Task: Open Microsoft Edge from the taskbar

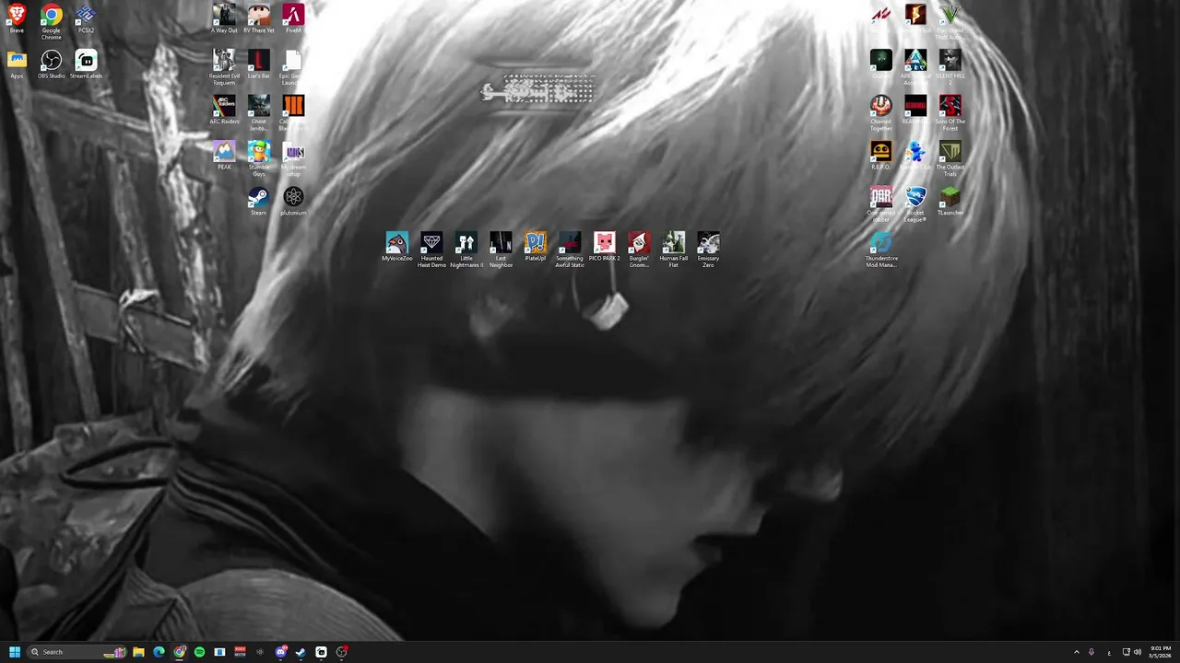Action: click(159, 652)
